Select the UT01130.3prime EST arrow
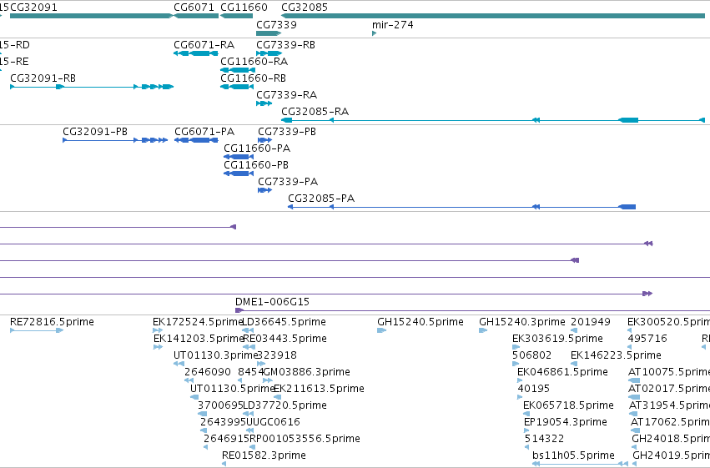Image resolution: width=710 pixels, height=468 pixels. [x=179, y=364]
